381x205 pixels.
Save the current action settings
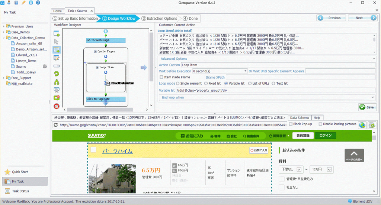(367, 107)
